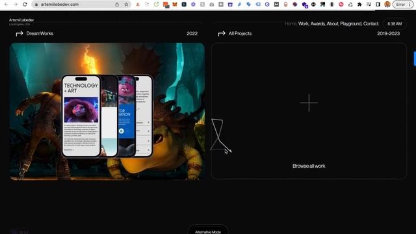Open the blue feather extension icon
This screenshot has height=234, width=416.
(x=239, y=5)
